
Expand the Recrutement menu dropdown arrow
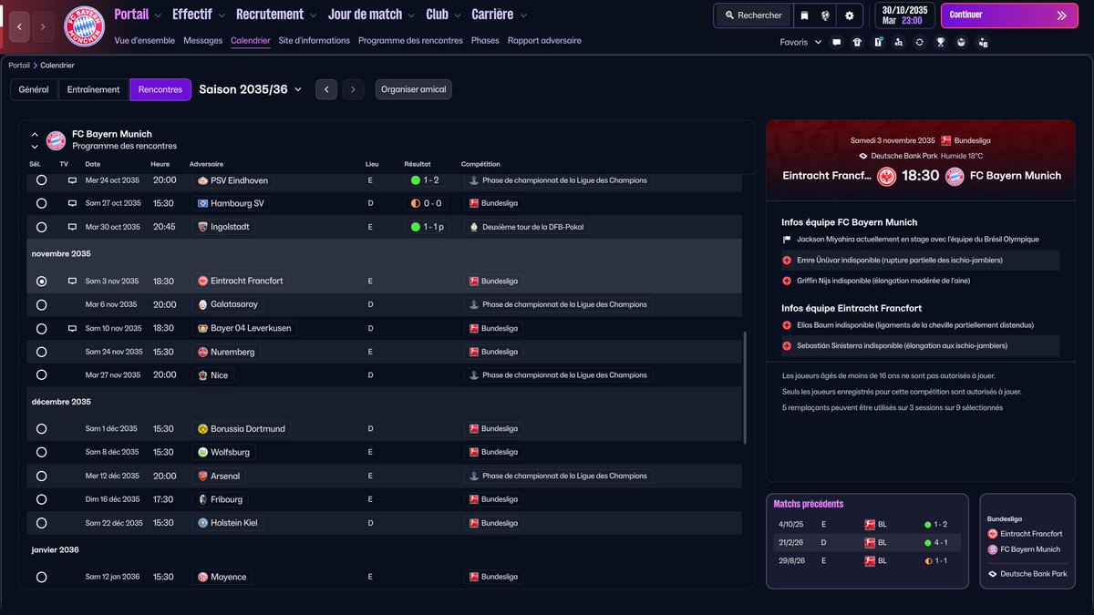(x=314, y=15)
